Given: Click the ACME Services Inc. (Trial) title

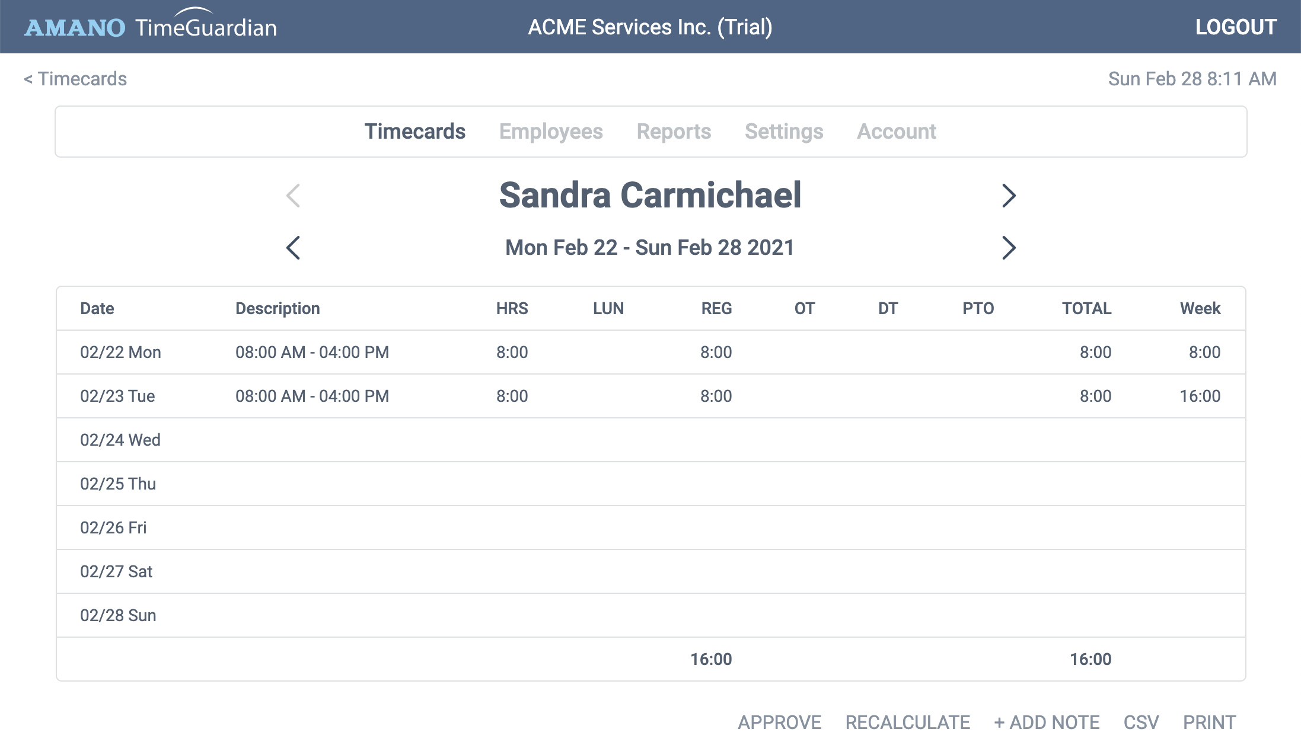Looking at the screenshot, I should point(650,27).
